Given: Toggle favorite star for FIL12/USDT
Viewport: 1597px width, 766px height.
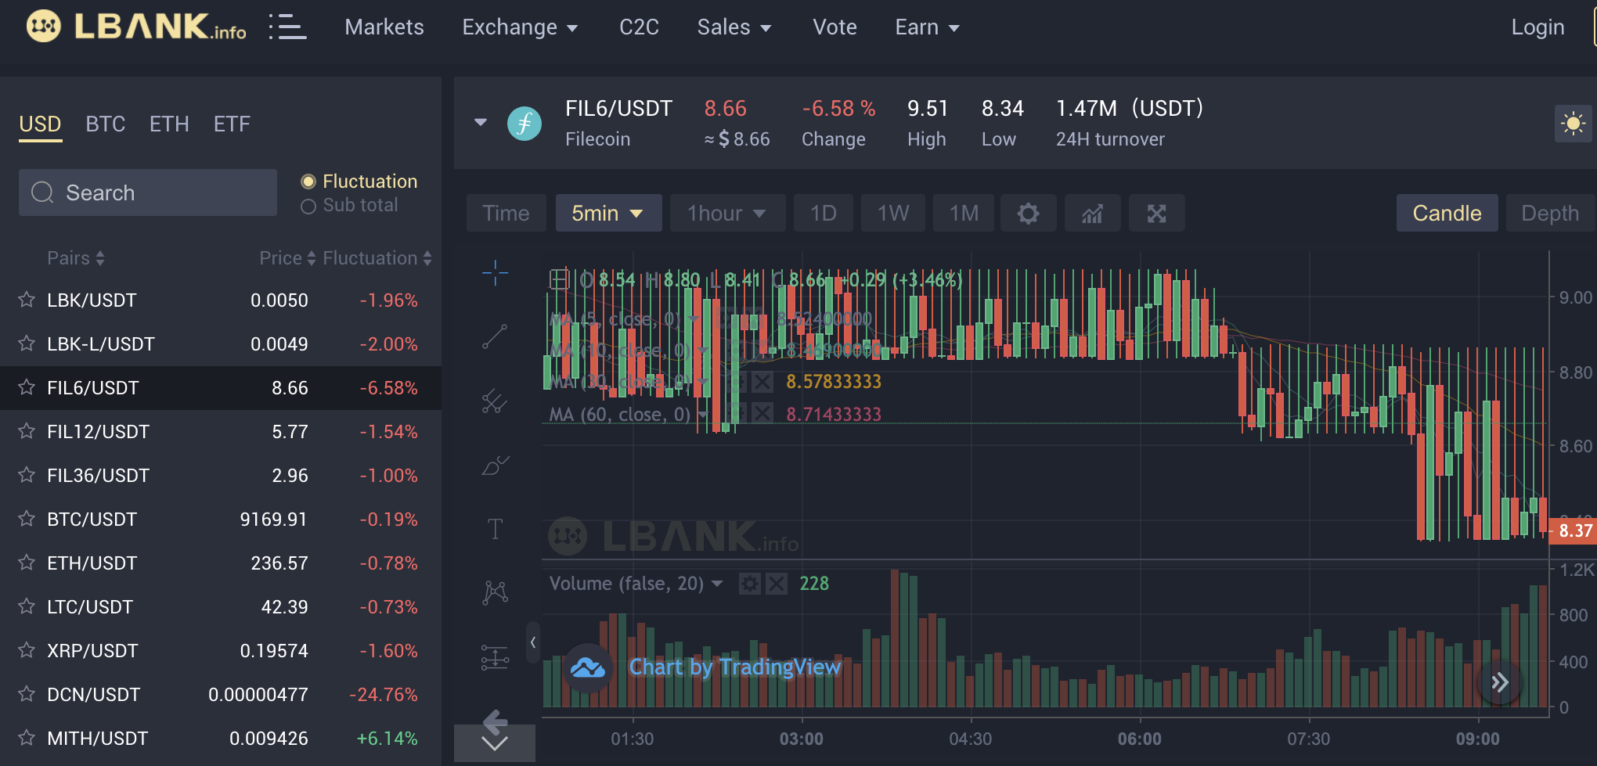Looking at the screenshot, I should (x=27, y=431).
